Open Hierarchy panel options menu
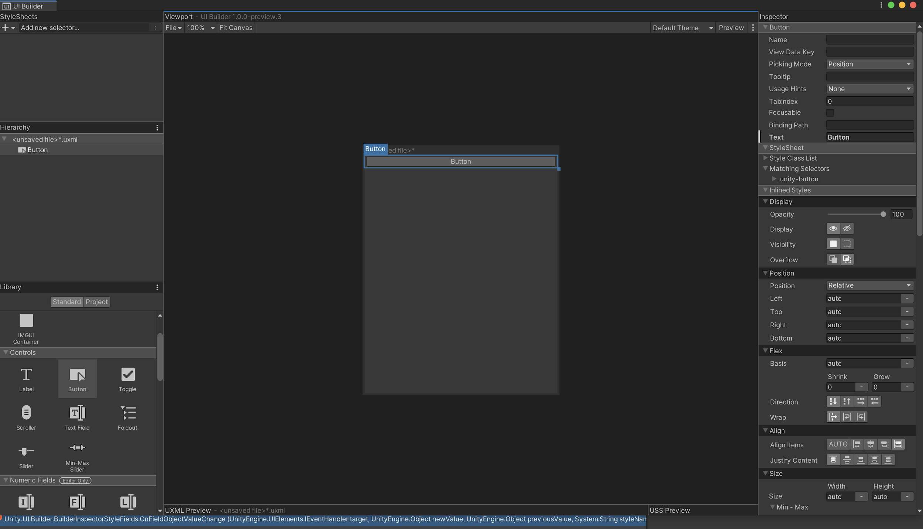The image size is (923, 529). (x=157, y=127)
